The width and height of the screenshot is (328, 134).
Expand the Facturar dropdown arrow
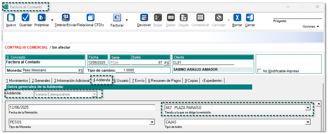127,20
